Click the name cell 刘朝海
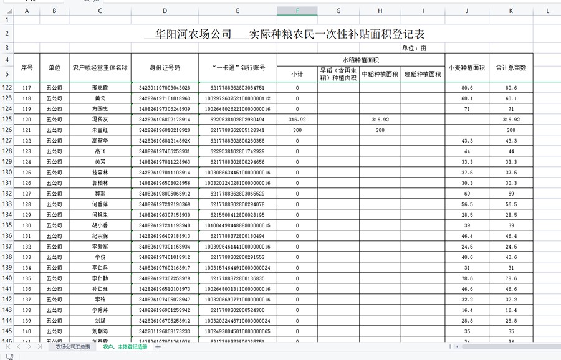 tap(100, 331)
